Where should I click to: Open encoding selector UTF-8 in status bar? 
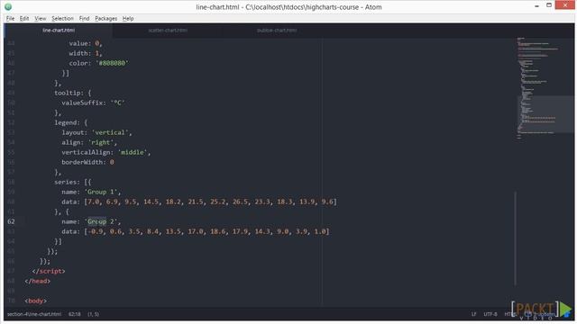tap(490, 314)
